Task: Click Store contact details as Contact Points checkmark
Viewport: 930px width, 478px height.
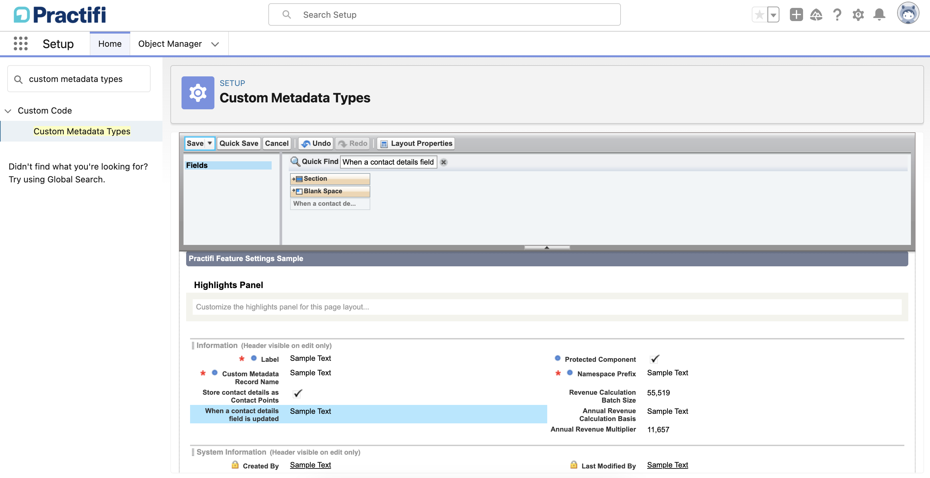Action: [298, 393]
